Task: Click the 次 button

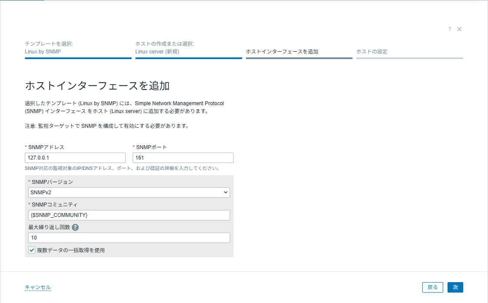Action: (455, 287)
